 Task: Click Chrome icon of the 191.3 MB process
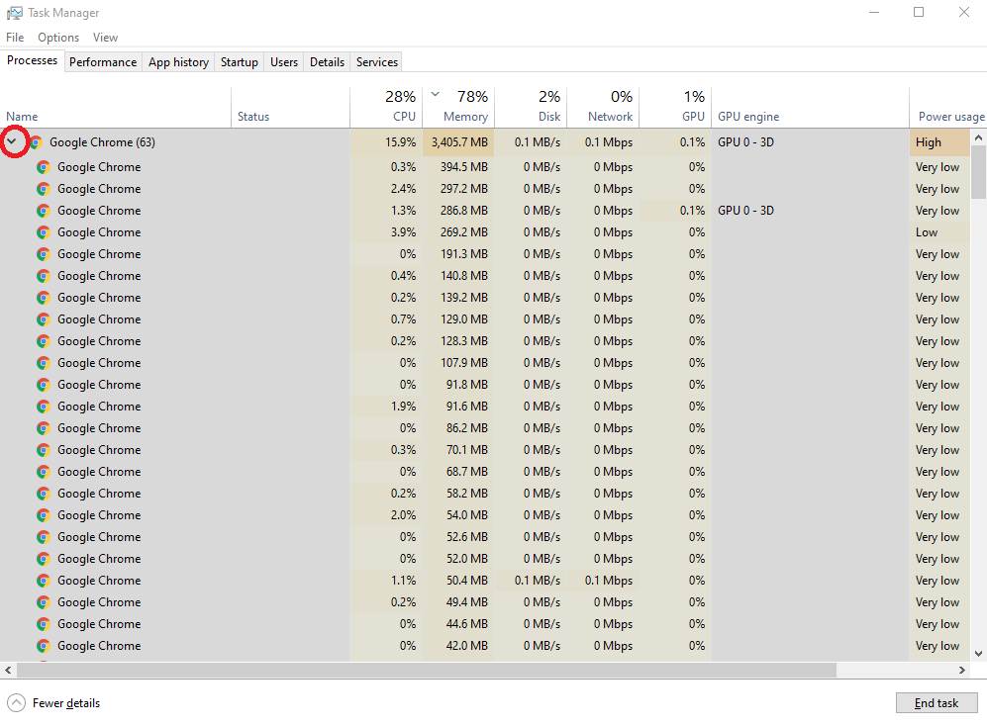pos(43,254)
